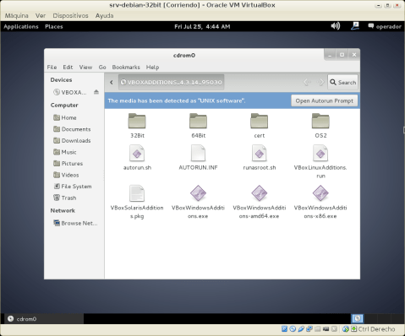
Task: Select the VBoxSolarisAdditions.pkg file icon
Action: click(137, 193)
